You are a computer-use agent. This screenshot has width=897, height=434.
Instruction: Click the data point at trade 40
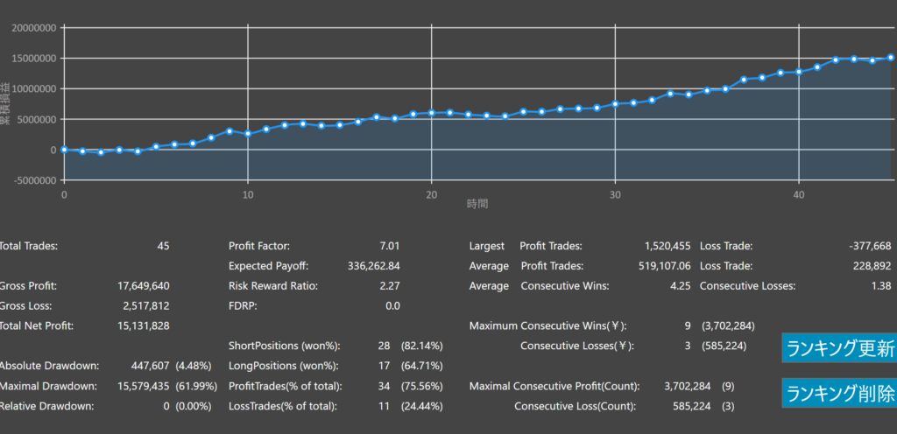(x=799, y=72)
